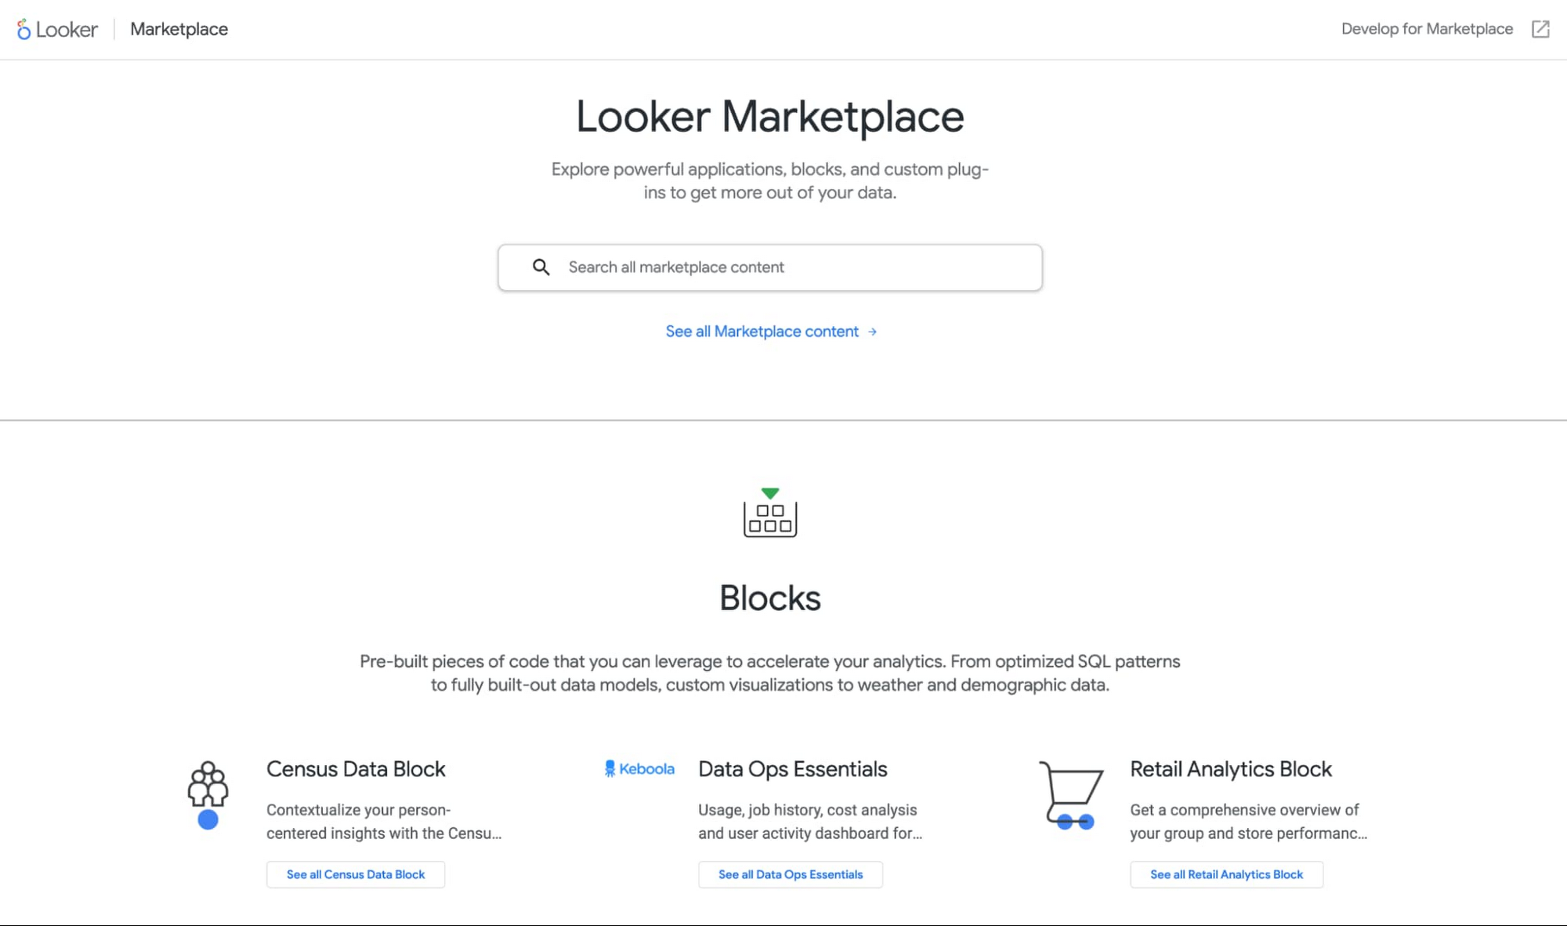Open the Data Ops Essentials title
Viewport: 1567px width, 926px height.
click(793, 769)
